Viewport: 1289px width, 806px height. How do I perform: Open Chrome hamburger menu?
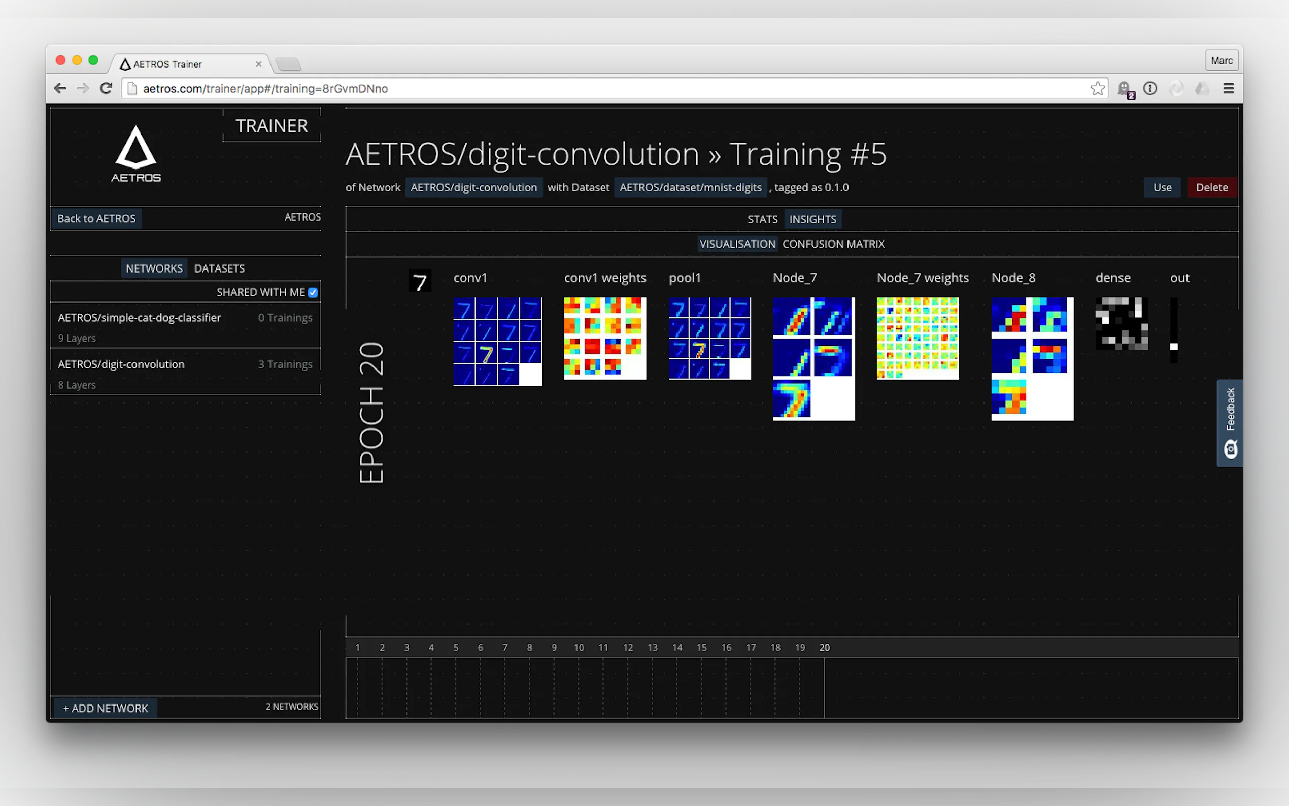[1228, 88]
